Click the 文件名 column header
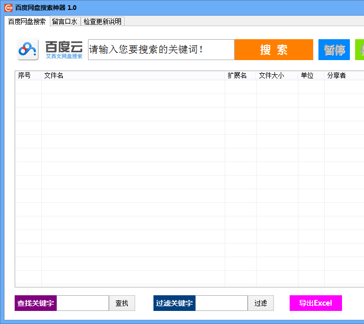This screenshot has width=364, height=324. 133,76
